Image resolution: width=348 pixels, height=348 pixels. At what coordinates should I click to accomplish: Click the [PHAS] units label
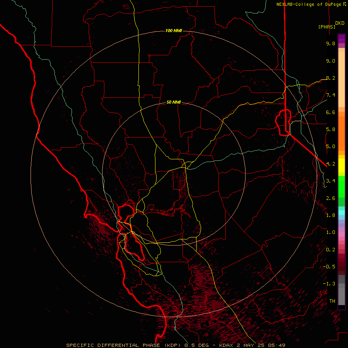point(327,27)
